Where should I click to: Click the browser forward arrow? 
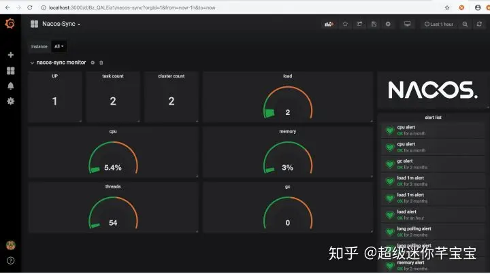tap(19, 7)
